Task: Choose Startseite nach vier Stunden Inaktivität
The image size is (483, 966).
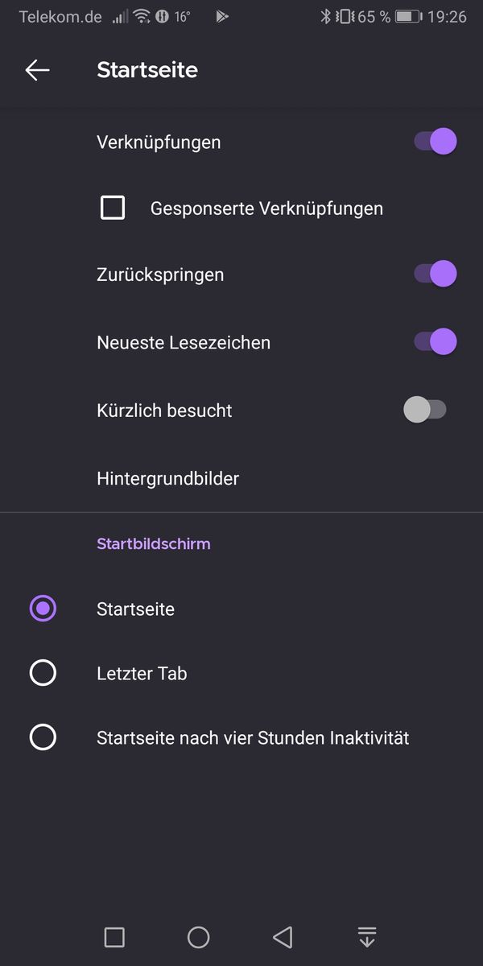Action: tap(43, 737)
